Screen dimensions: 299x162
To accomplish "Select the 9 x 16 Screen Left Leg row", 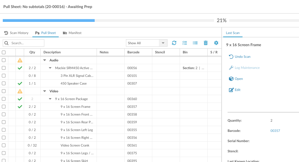I will 110,130.
